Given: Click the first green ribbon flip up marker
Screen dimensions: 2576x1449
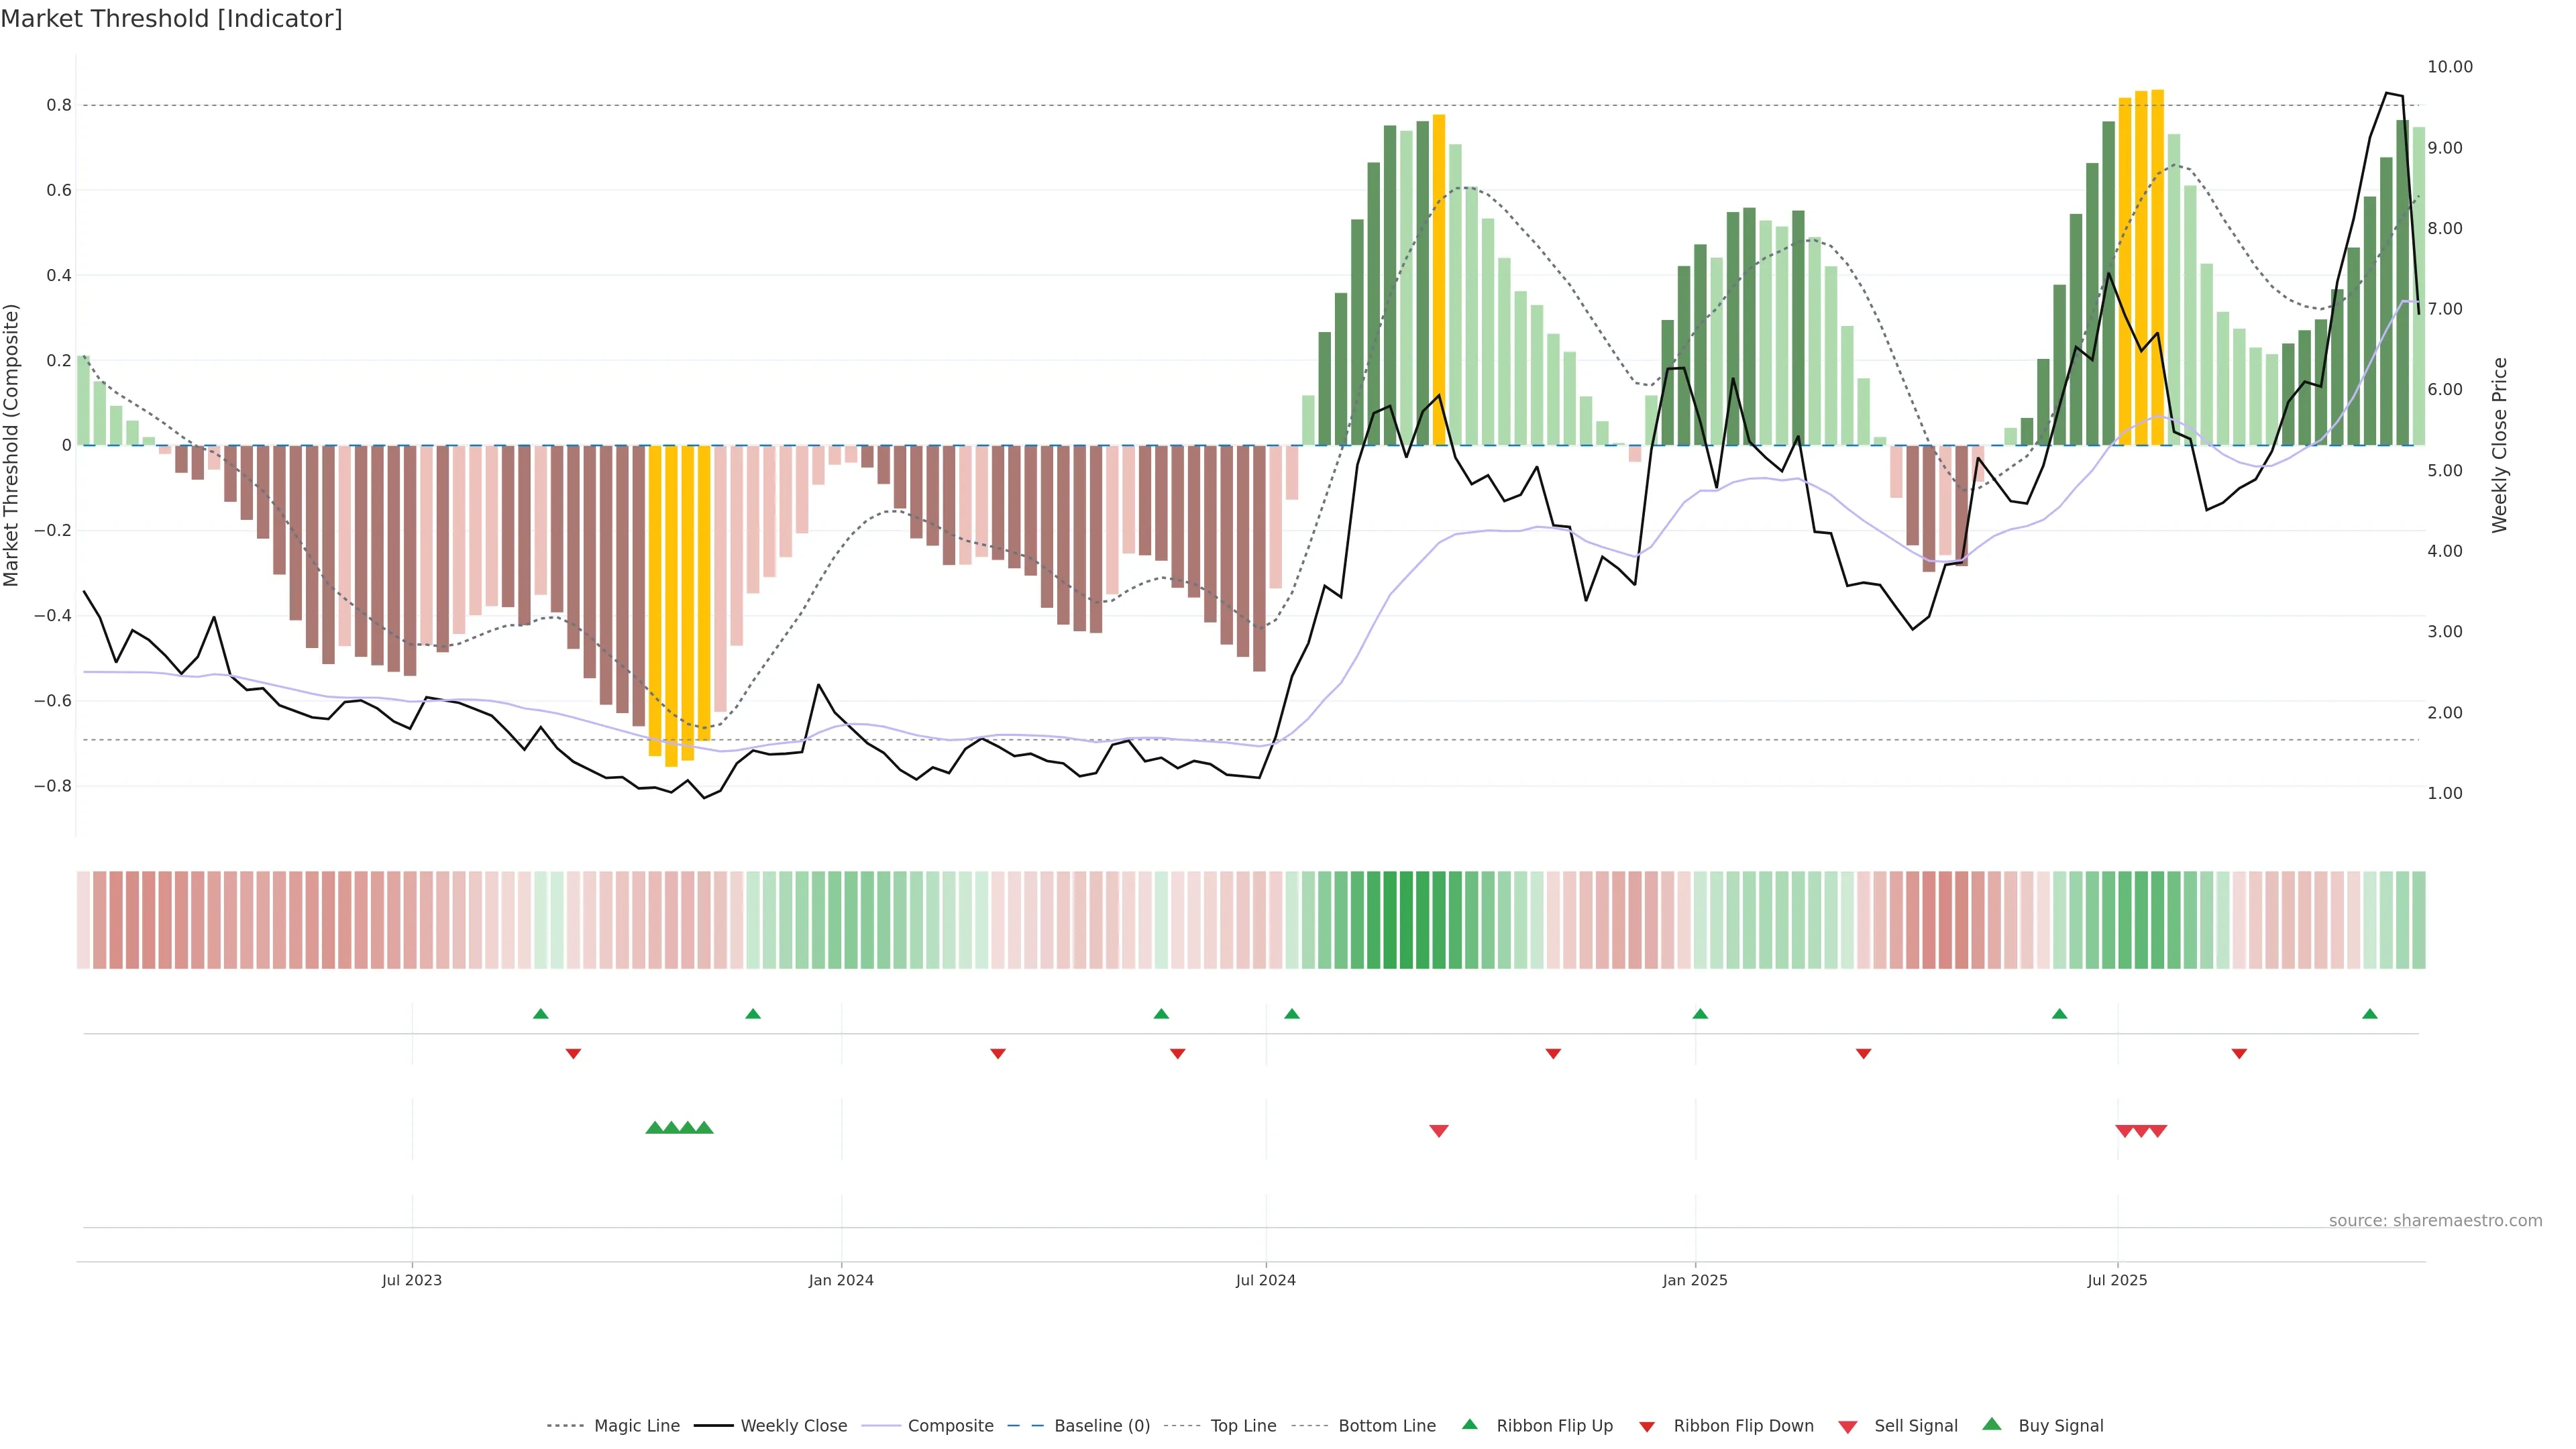Looking at the screenshot, I should coord(541,1014).
